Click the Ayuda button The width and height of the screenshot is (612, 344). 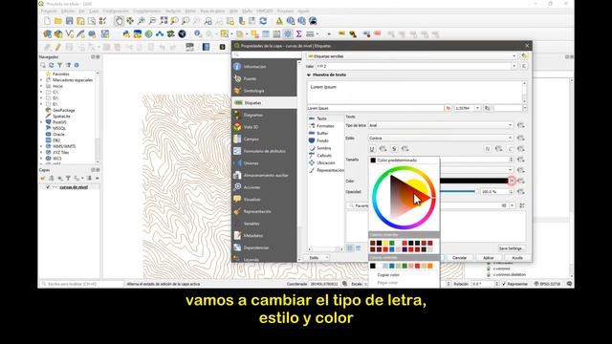[x=517, y=258]
